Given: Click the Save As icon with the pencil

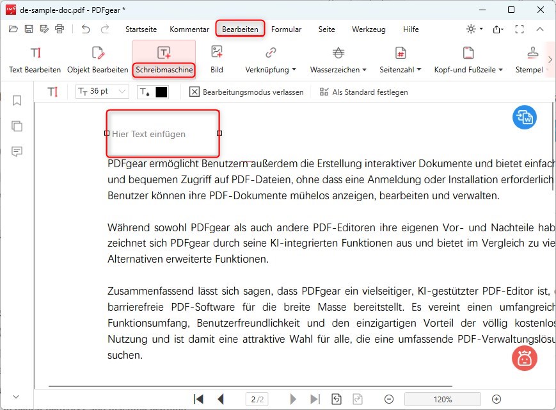Looking at the screenshot, I should 44,29.
